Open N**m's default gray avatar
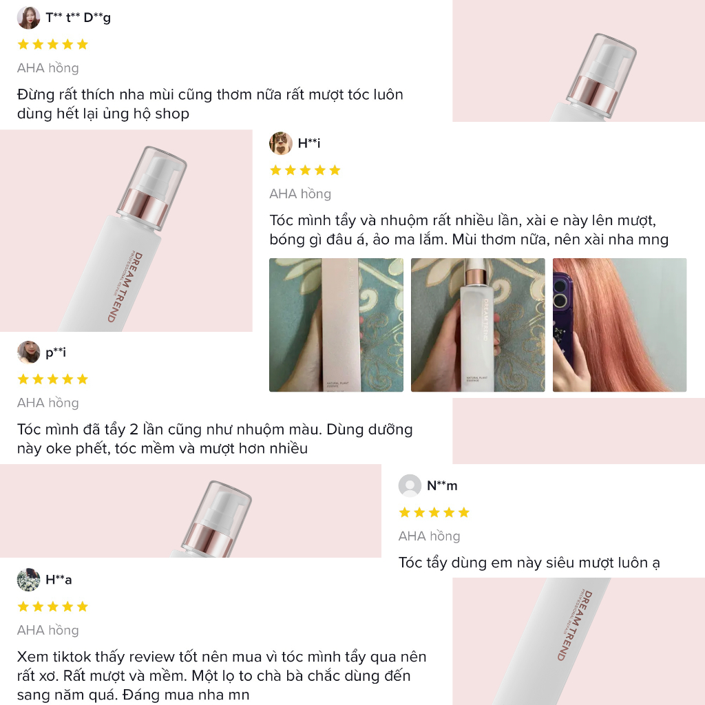The height and width of the screenshot is (705, 705). 410,485
